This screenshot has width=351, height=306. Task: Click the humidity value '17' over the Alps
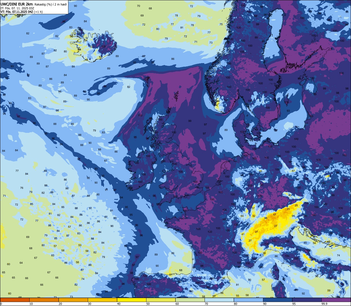[274, 215]
